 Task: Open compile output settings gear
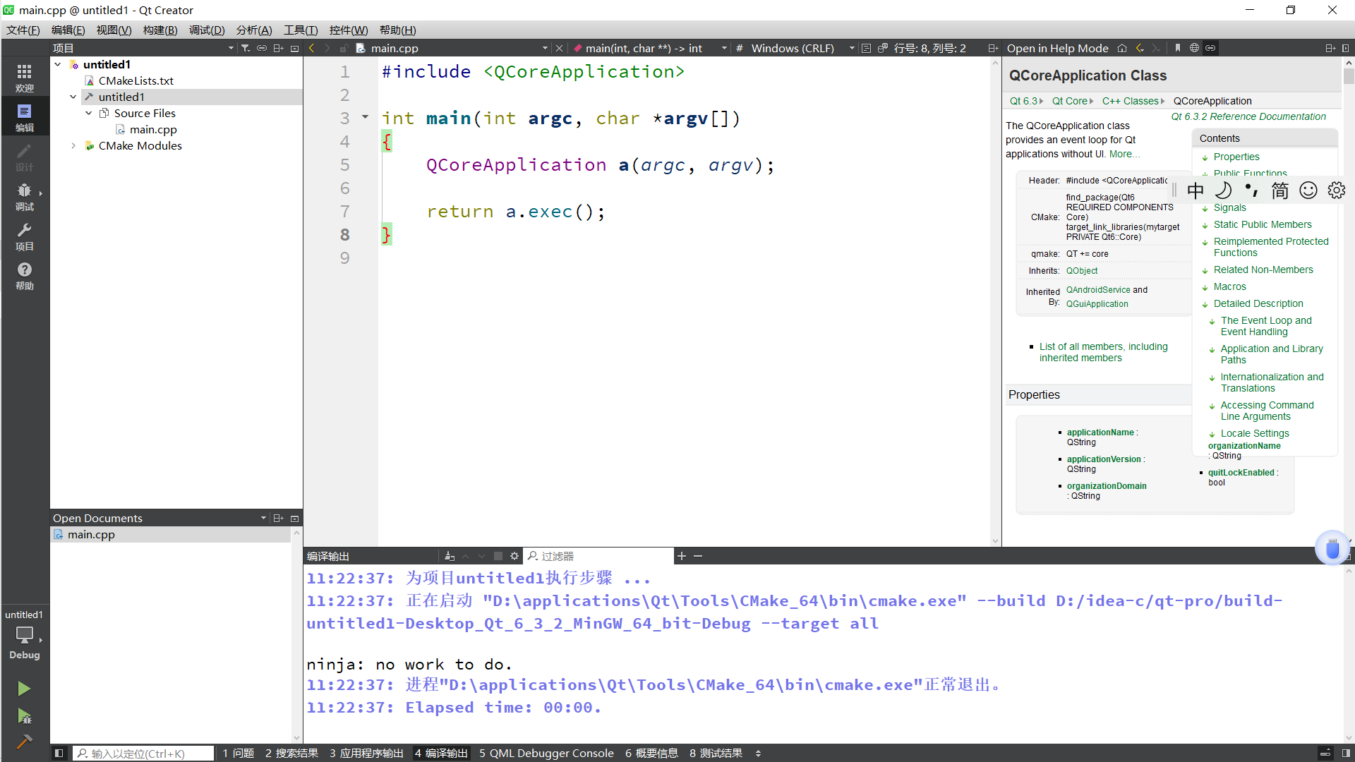point(514,556)
